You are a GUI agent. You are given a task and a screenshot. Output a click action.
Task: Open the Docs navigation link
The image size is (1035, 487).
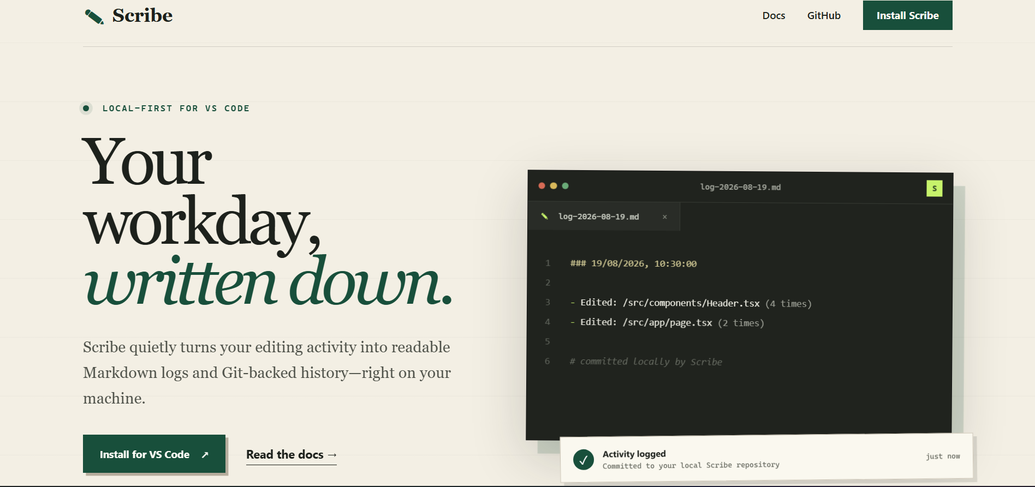[x=774, y=16]
